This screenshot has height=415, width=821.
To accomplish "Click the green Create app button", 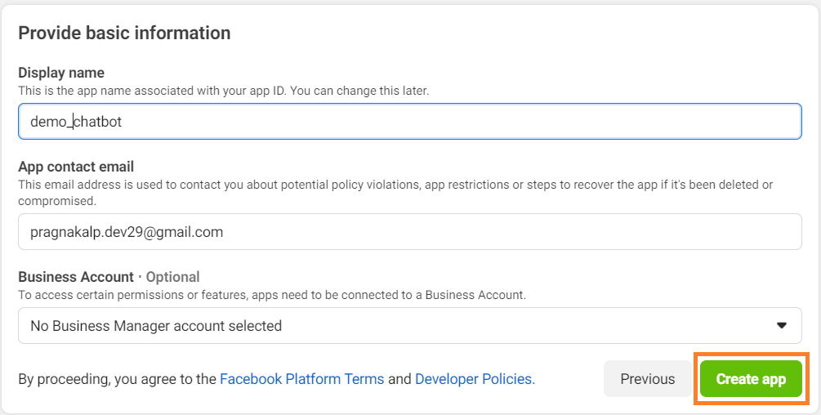I will point(751,379).
